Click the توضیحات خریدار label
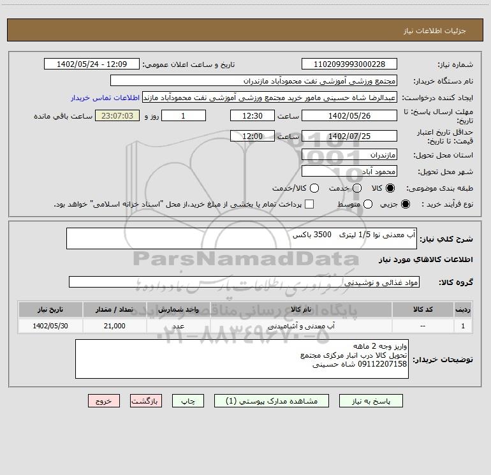Image resolution: width=491 pixels, height=475 pixels. pyautogui.click(x=443, y=360)
